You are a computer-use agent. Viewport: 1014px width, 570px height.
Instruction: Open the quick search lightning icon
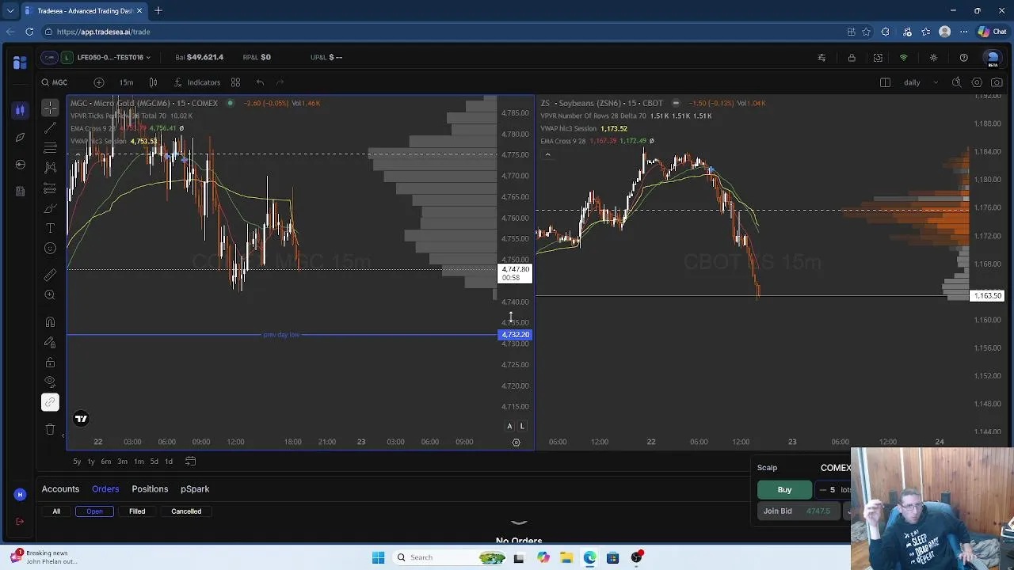point(956,82)
